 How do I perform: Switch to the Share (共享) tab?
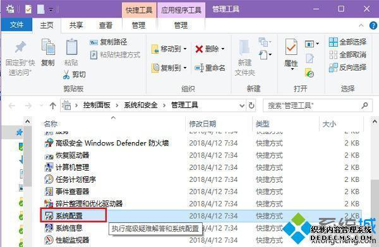[x=76, y=25]
